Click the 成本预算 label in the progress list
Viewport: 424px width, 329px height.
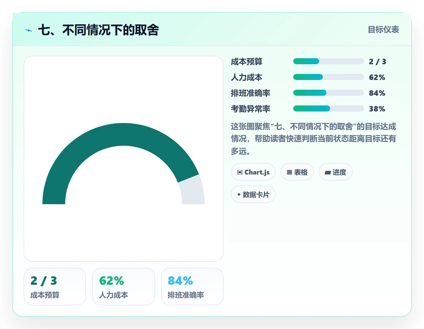(247, 61)
